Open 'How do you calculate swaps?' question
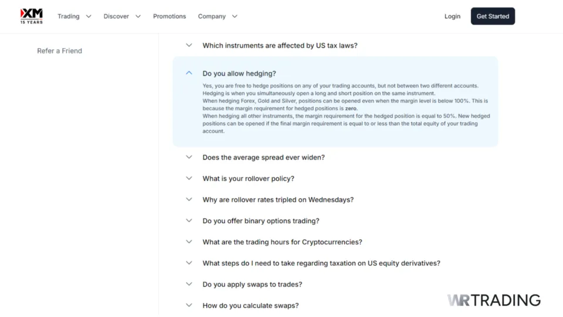This screenshot has width=563, height=317. pos(250,305)
